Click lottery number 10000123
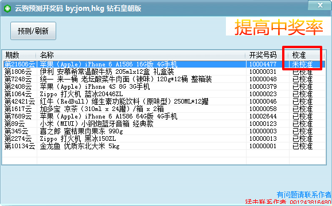The height and width of the screenshot is (206, 332). [x=263, y=124]
